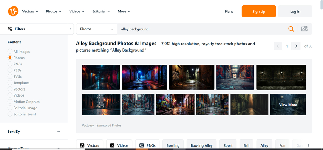Image resolution: width=323 pixels, height=150 pixels.
Task: Select the Templates radio button
Action: coord(10,83)
